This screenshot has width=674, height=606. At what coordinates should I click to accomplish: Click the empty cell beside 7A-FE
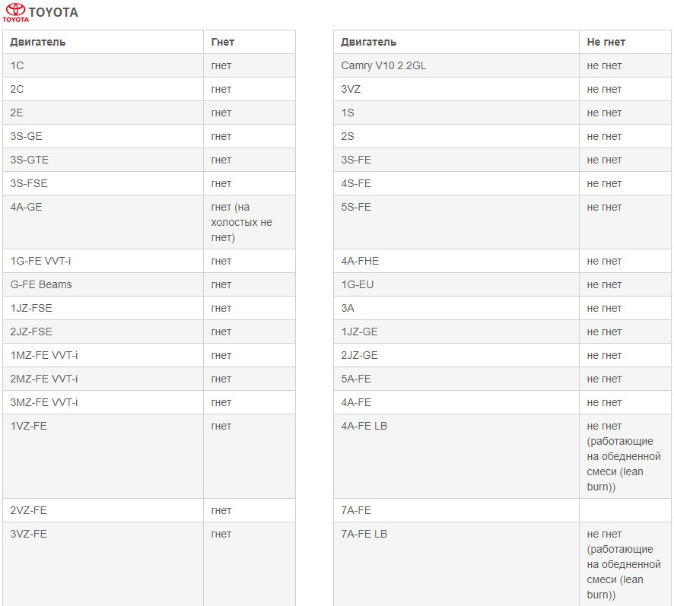pos(625,510)
